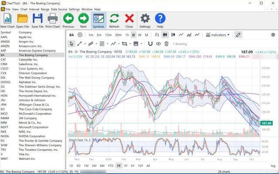The height and width of the screenshot is (174, 279).
Task: Select the W weekly interval
Action: pos(140,35)
